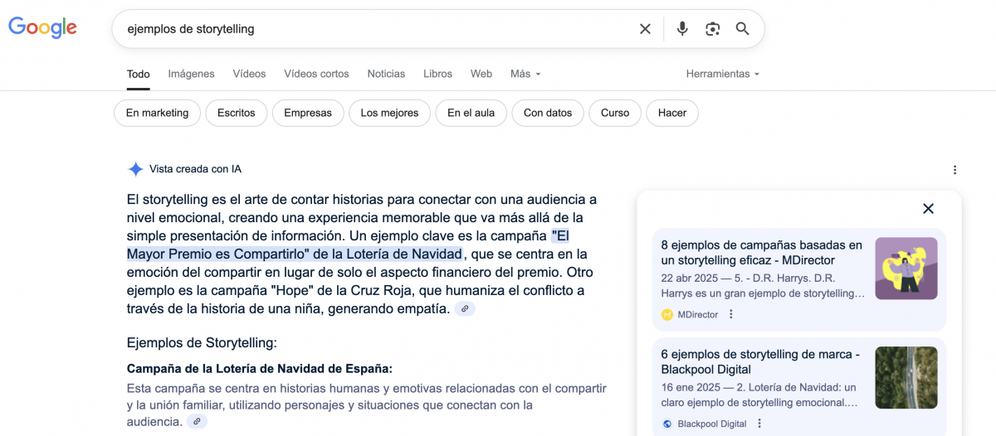Open source link chip after first paragraph
Image resolution: width=996 pixels, height=436 pixels.
tap(465, 309)
